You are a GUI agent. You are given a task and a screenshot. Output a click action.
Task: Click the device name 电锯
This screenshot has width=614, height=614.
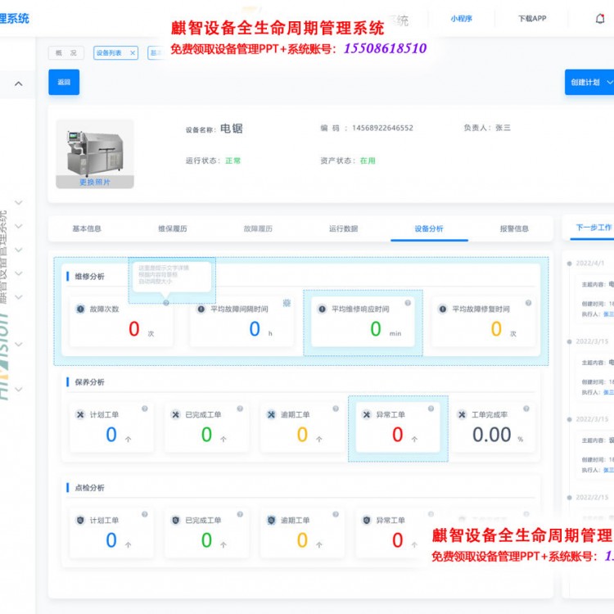point(232,129)
